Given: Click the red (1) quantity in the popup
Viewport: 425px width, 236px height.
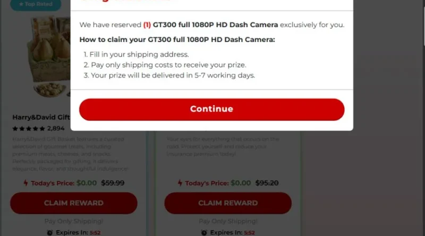Looking at the screenshot, I should point(147,25).
